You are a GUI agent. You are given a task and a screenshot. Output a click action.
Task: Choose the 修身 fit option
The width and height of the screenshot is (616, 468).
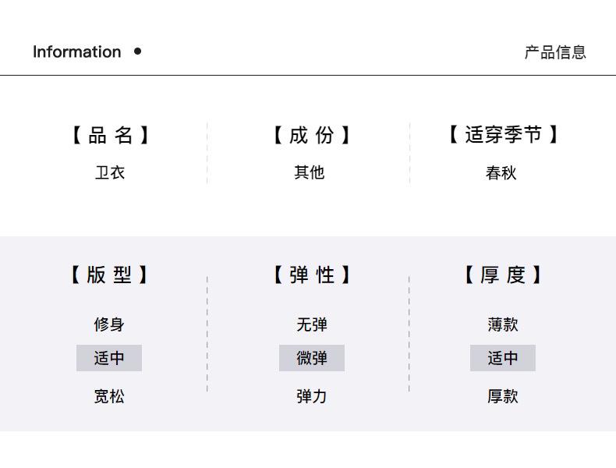tap(109, 324)
